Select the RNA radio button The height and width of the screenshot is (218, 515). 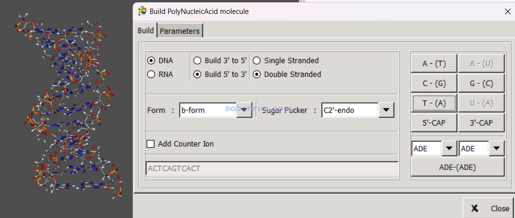[151, 75]
